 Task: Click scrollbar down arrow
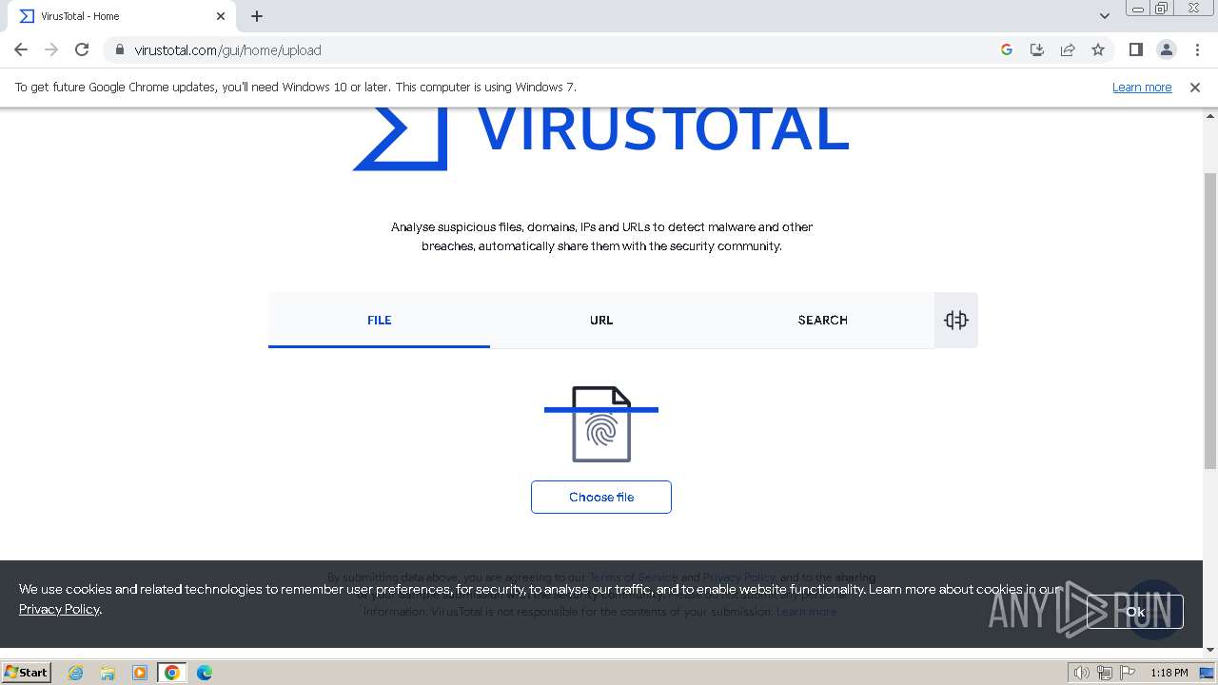pyautogui.click(x=1210, y=650)
